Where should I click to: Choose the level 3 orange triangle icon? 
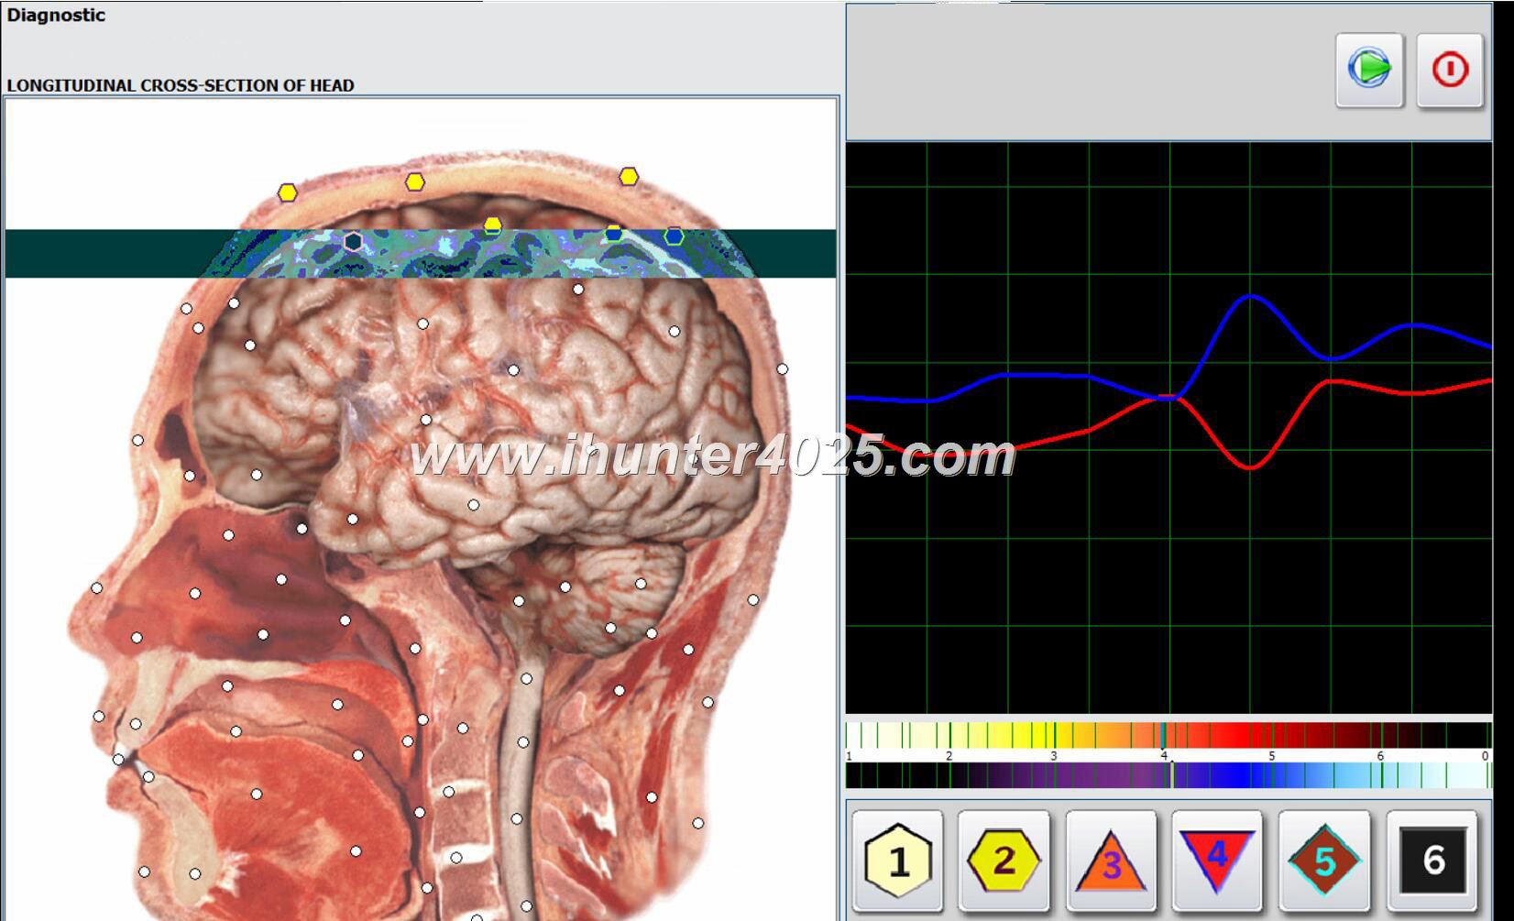[1111, 861]
